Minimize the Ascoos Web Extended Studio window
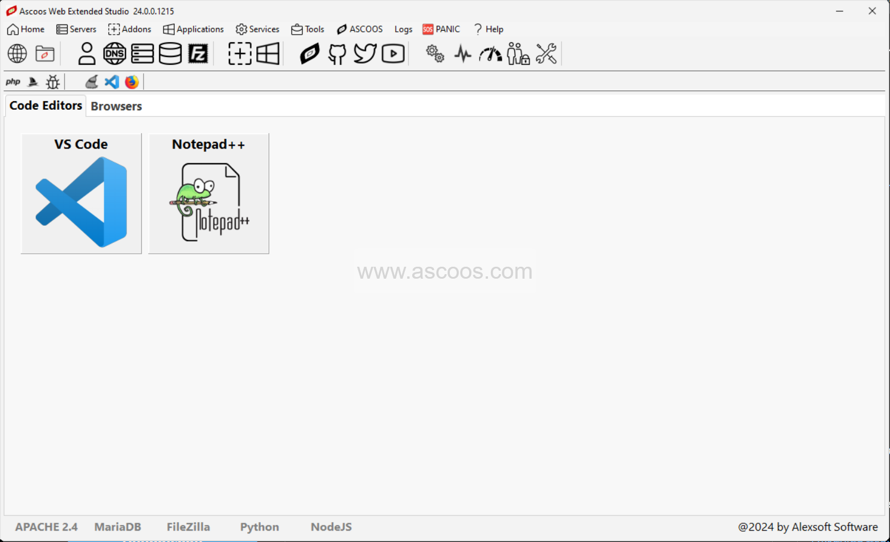This screenshot has width=890, height=542. 839,11
